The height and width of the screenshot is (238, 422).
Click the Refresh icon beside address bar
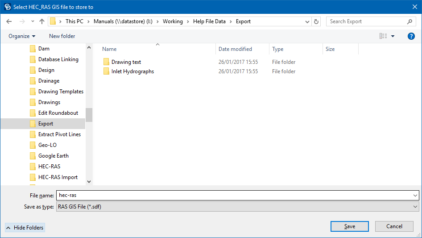[x=317, y=21]
